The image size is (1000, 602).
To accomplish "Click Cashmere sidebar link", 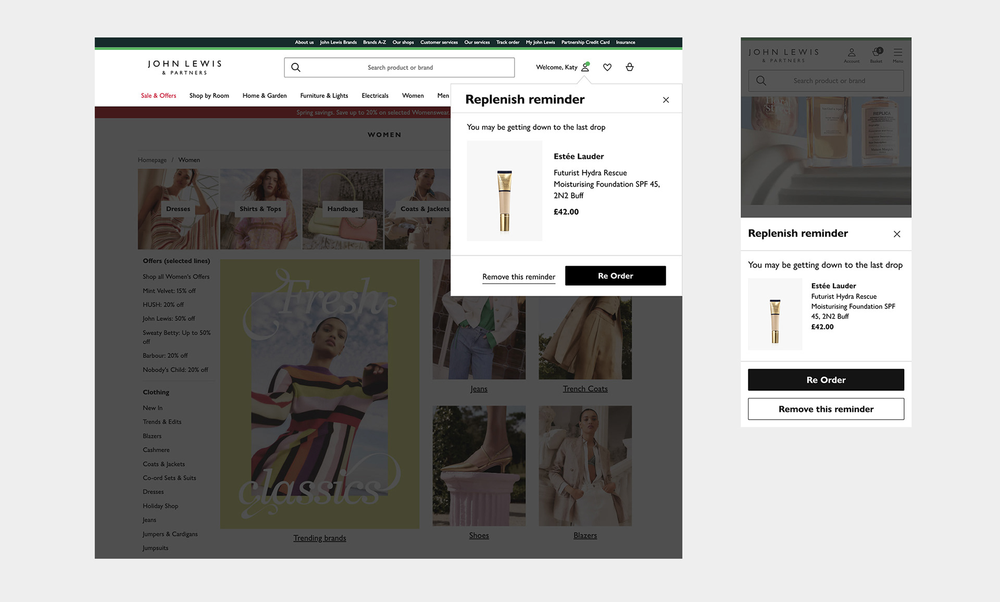I will (x=156, y=450).
